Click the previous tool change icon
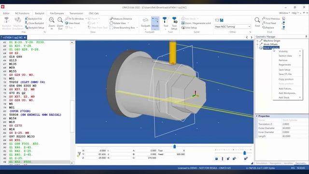The height and width of the screenshot is (174, 309). point(283,23)
